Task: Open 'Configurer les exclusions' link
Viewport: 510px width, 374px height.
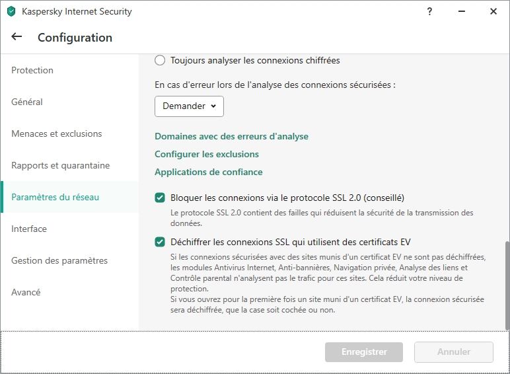Action: (207, 154)
